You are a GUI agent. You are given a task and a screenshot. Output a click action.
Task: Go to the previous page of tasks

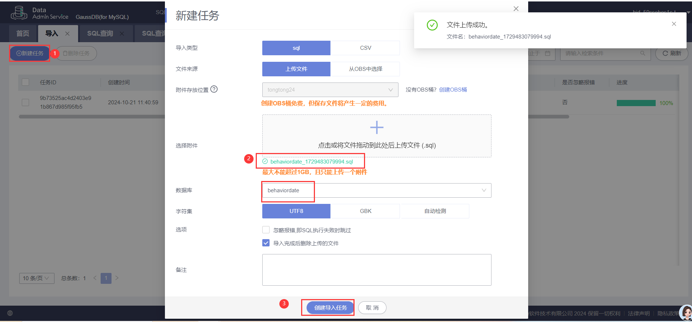click(95, 278)
